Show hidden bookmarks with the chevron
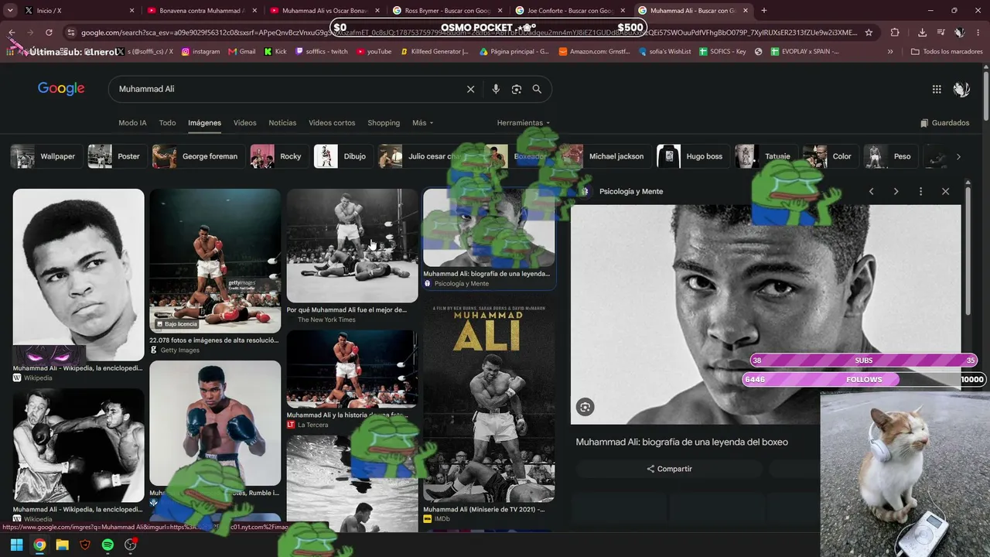The image size is (990, 557). (890, 52)
